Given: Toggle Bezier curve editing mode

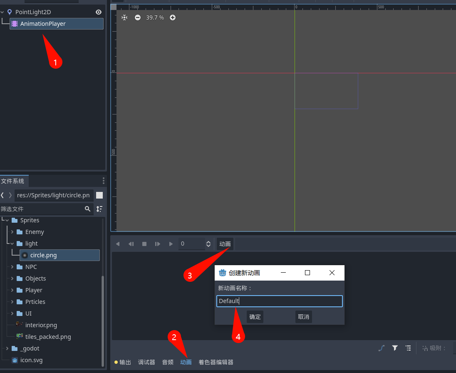Looking at the screenshot, I should click(381, 348).
